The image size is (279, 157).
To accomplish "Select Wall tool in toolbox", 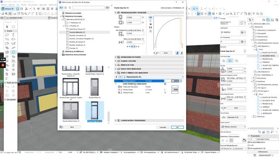I will click(x=7, y=35).
